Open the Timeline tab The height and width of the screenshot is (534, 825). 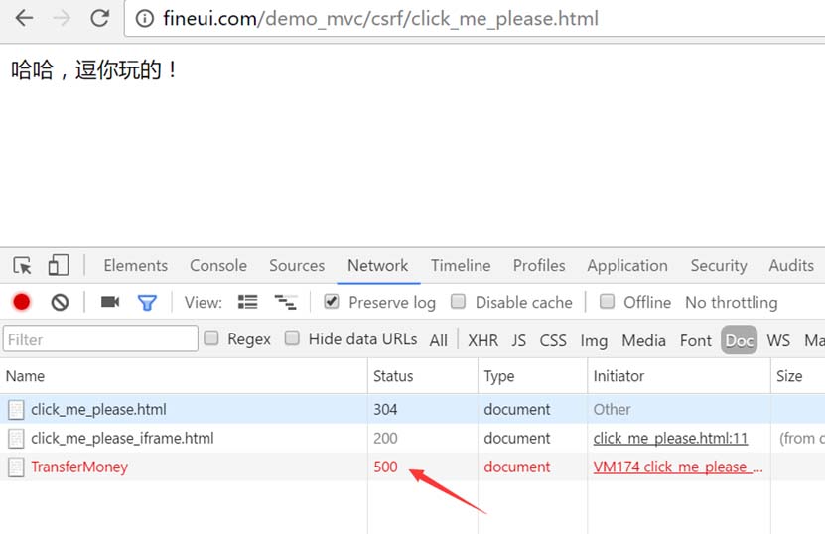click(x=461, y=266)
